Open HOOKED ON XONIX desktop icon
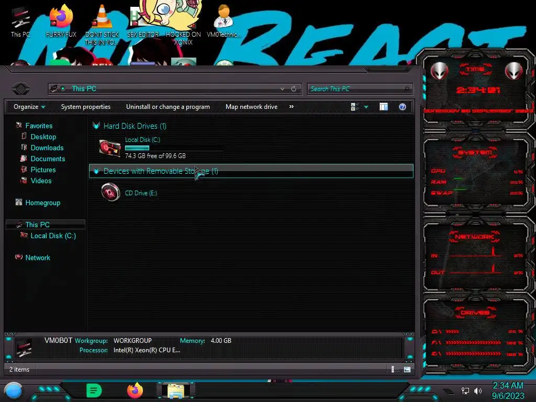536x402 pixels. pyautogui.click(x=183, y=26)
